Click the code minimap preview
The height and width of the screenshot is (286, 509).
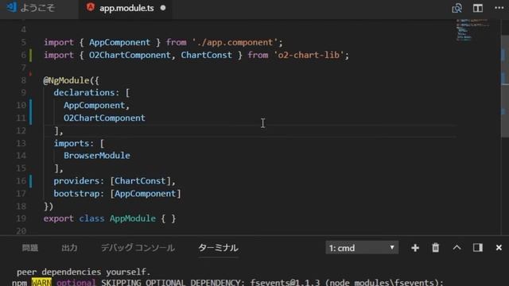tap(473, 30)
